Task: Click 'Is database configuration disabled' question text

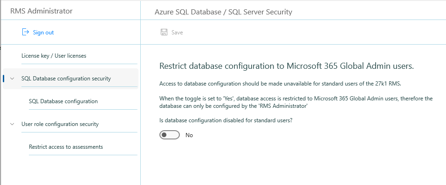Action: [226, 120]
